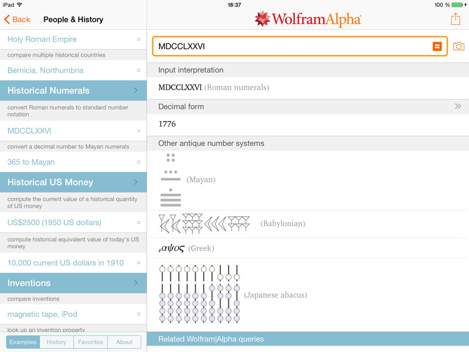Tap the 18:37 status bar clock
The width and height of the screenshot is (469, 352).
coord(234,5)
